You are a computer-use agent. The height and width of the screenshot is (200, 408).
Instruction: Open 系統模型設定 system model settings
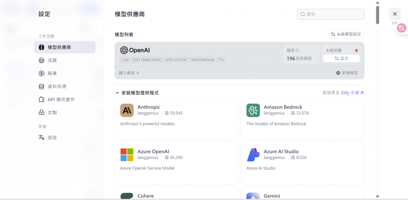coord(346,34)
